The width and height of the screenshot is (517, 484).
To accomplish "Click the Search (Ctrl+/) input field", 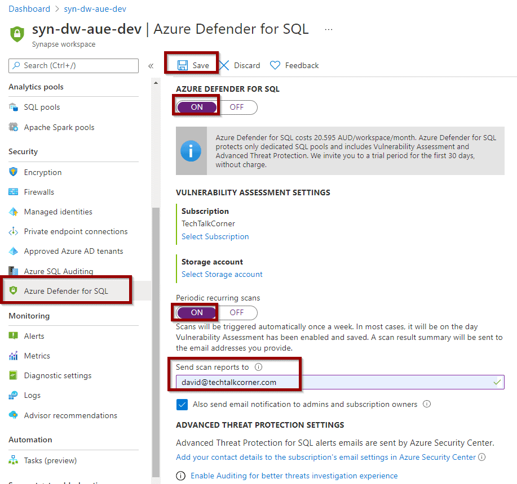I will pos(73,65).
